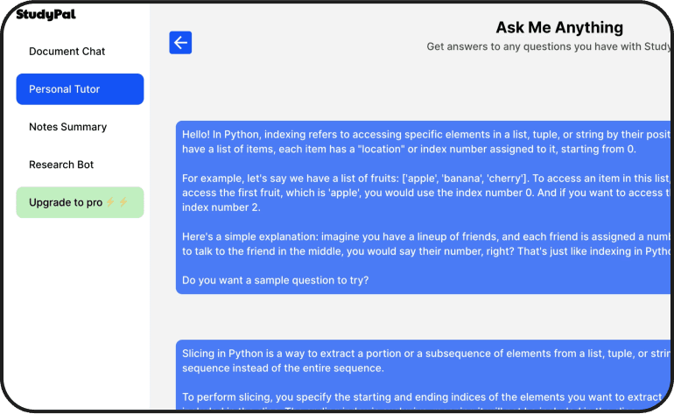Click the blue back arrow icon
674x414 pixels.
(180, 43)
